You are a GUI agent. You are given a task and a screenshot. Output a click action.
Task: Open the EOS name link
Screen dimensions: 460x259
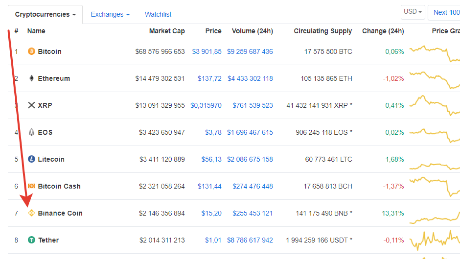pyautogui.click(x=45, y=132)
